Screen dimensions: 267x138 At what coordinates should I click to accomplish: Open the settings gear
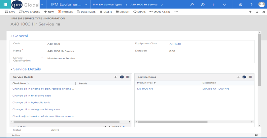tap(241, 5)
